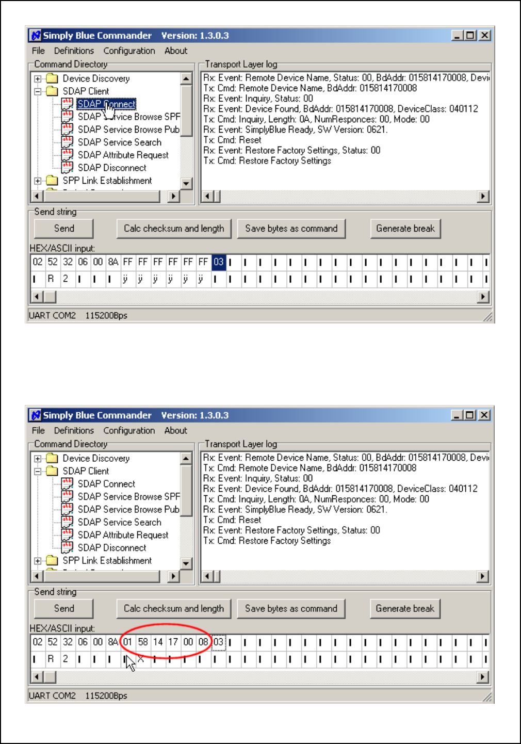Open Definitions menu in lower window
Screen dimensions: 521x744
pyautogui.click(x=74, y=430)
